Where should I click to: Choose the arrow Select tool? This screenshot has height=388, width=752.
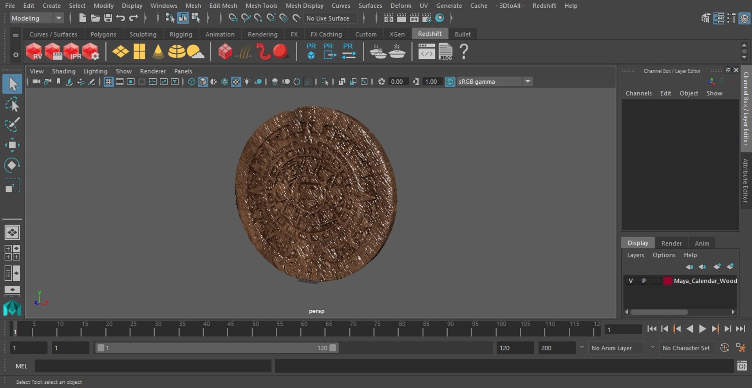click(12, 84)
